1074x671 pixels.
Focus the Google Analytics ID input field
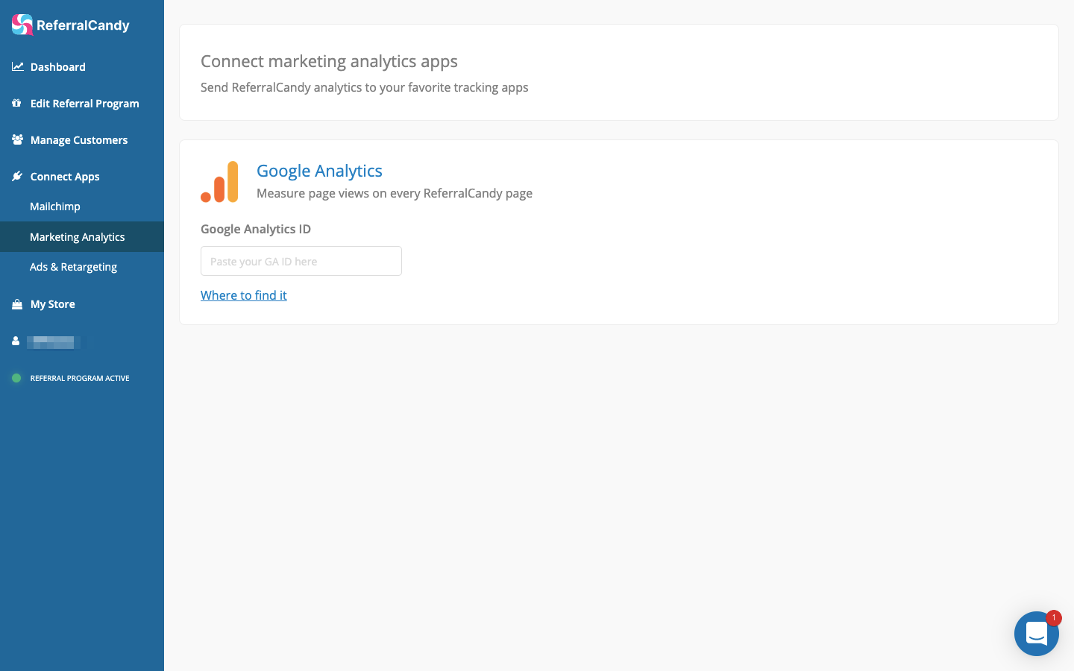(301, 261)
